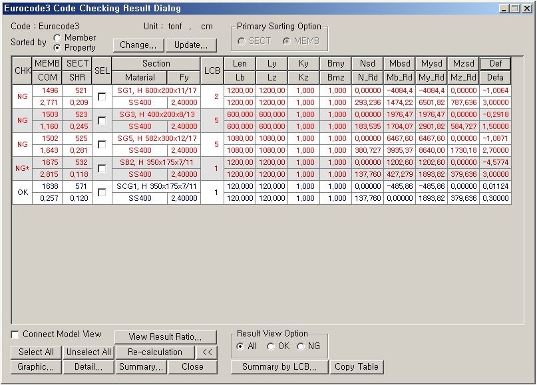Click the Close button
The width and height of the screenshot is (537, 385).
192,367
